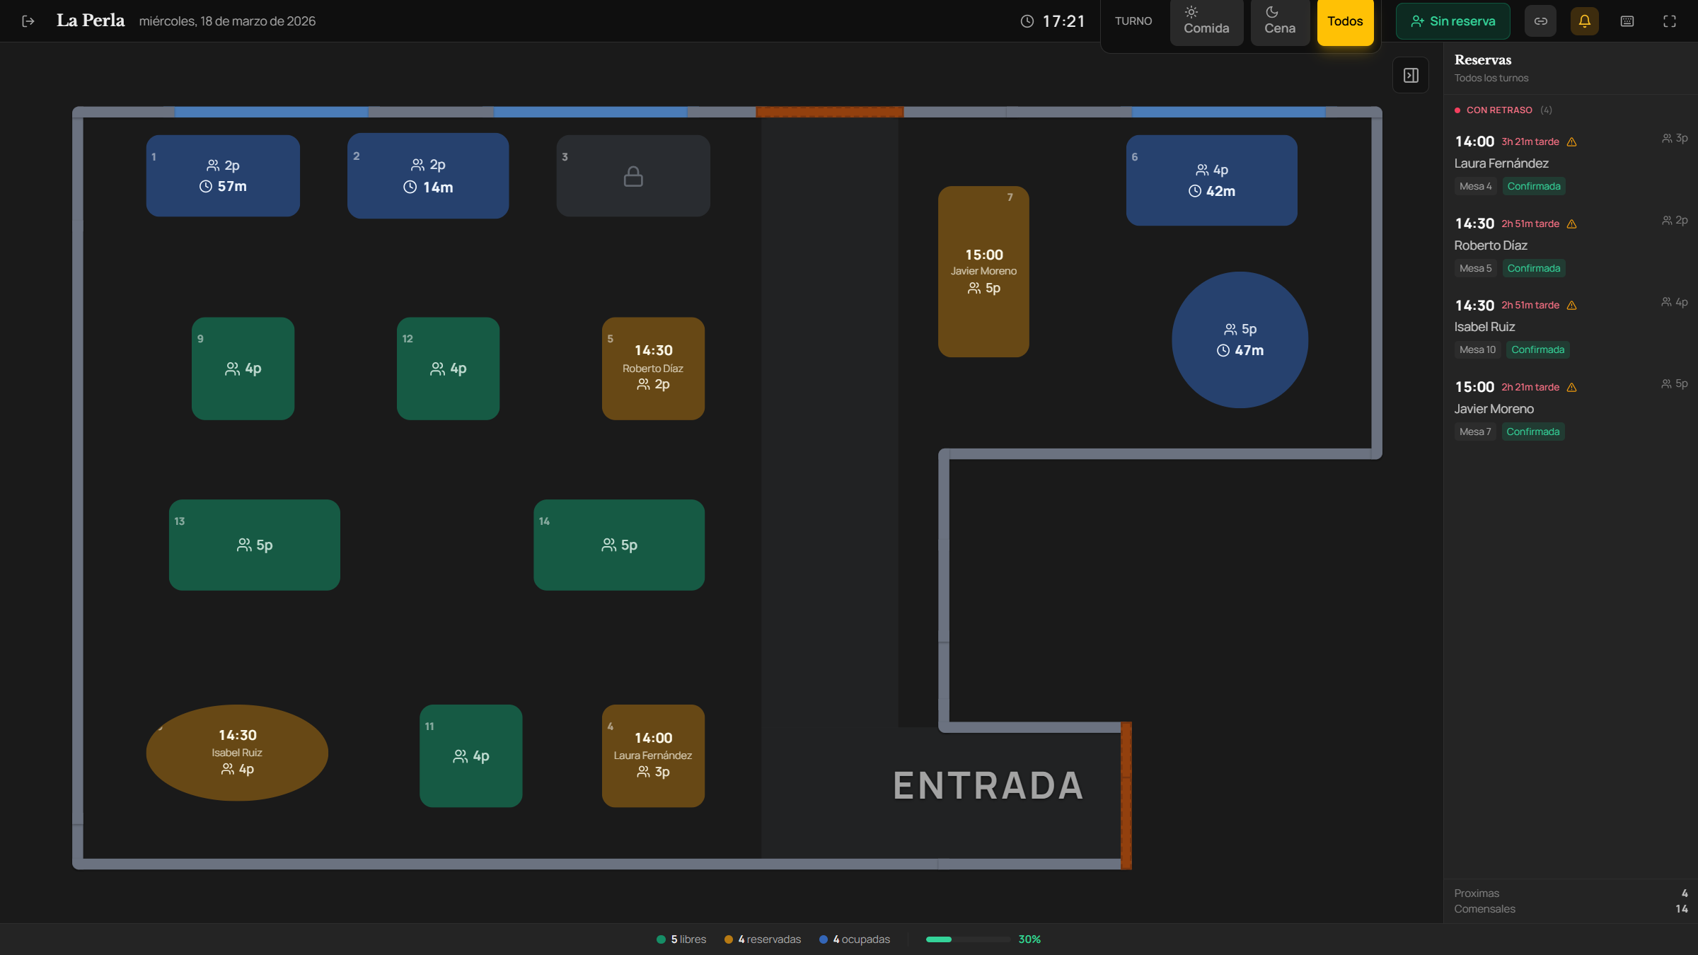
Task: Click the clock icon beside 17:21
Action: pos(1027,21)
